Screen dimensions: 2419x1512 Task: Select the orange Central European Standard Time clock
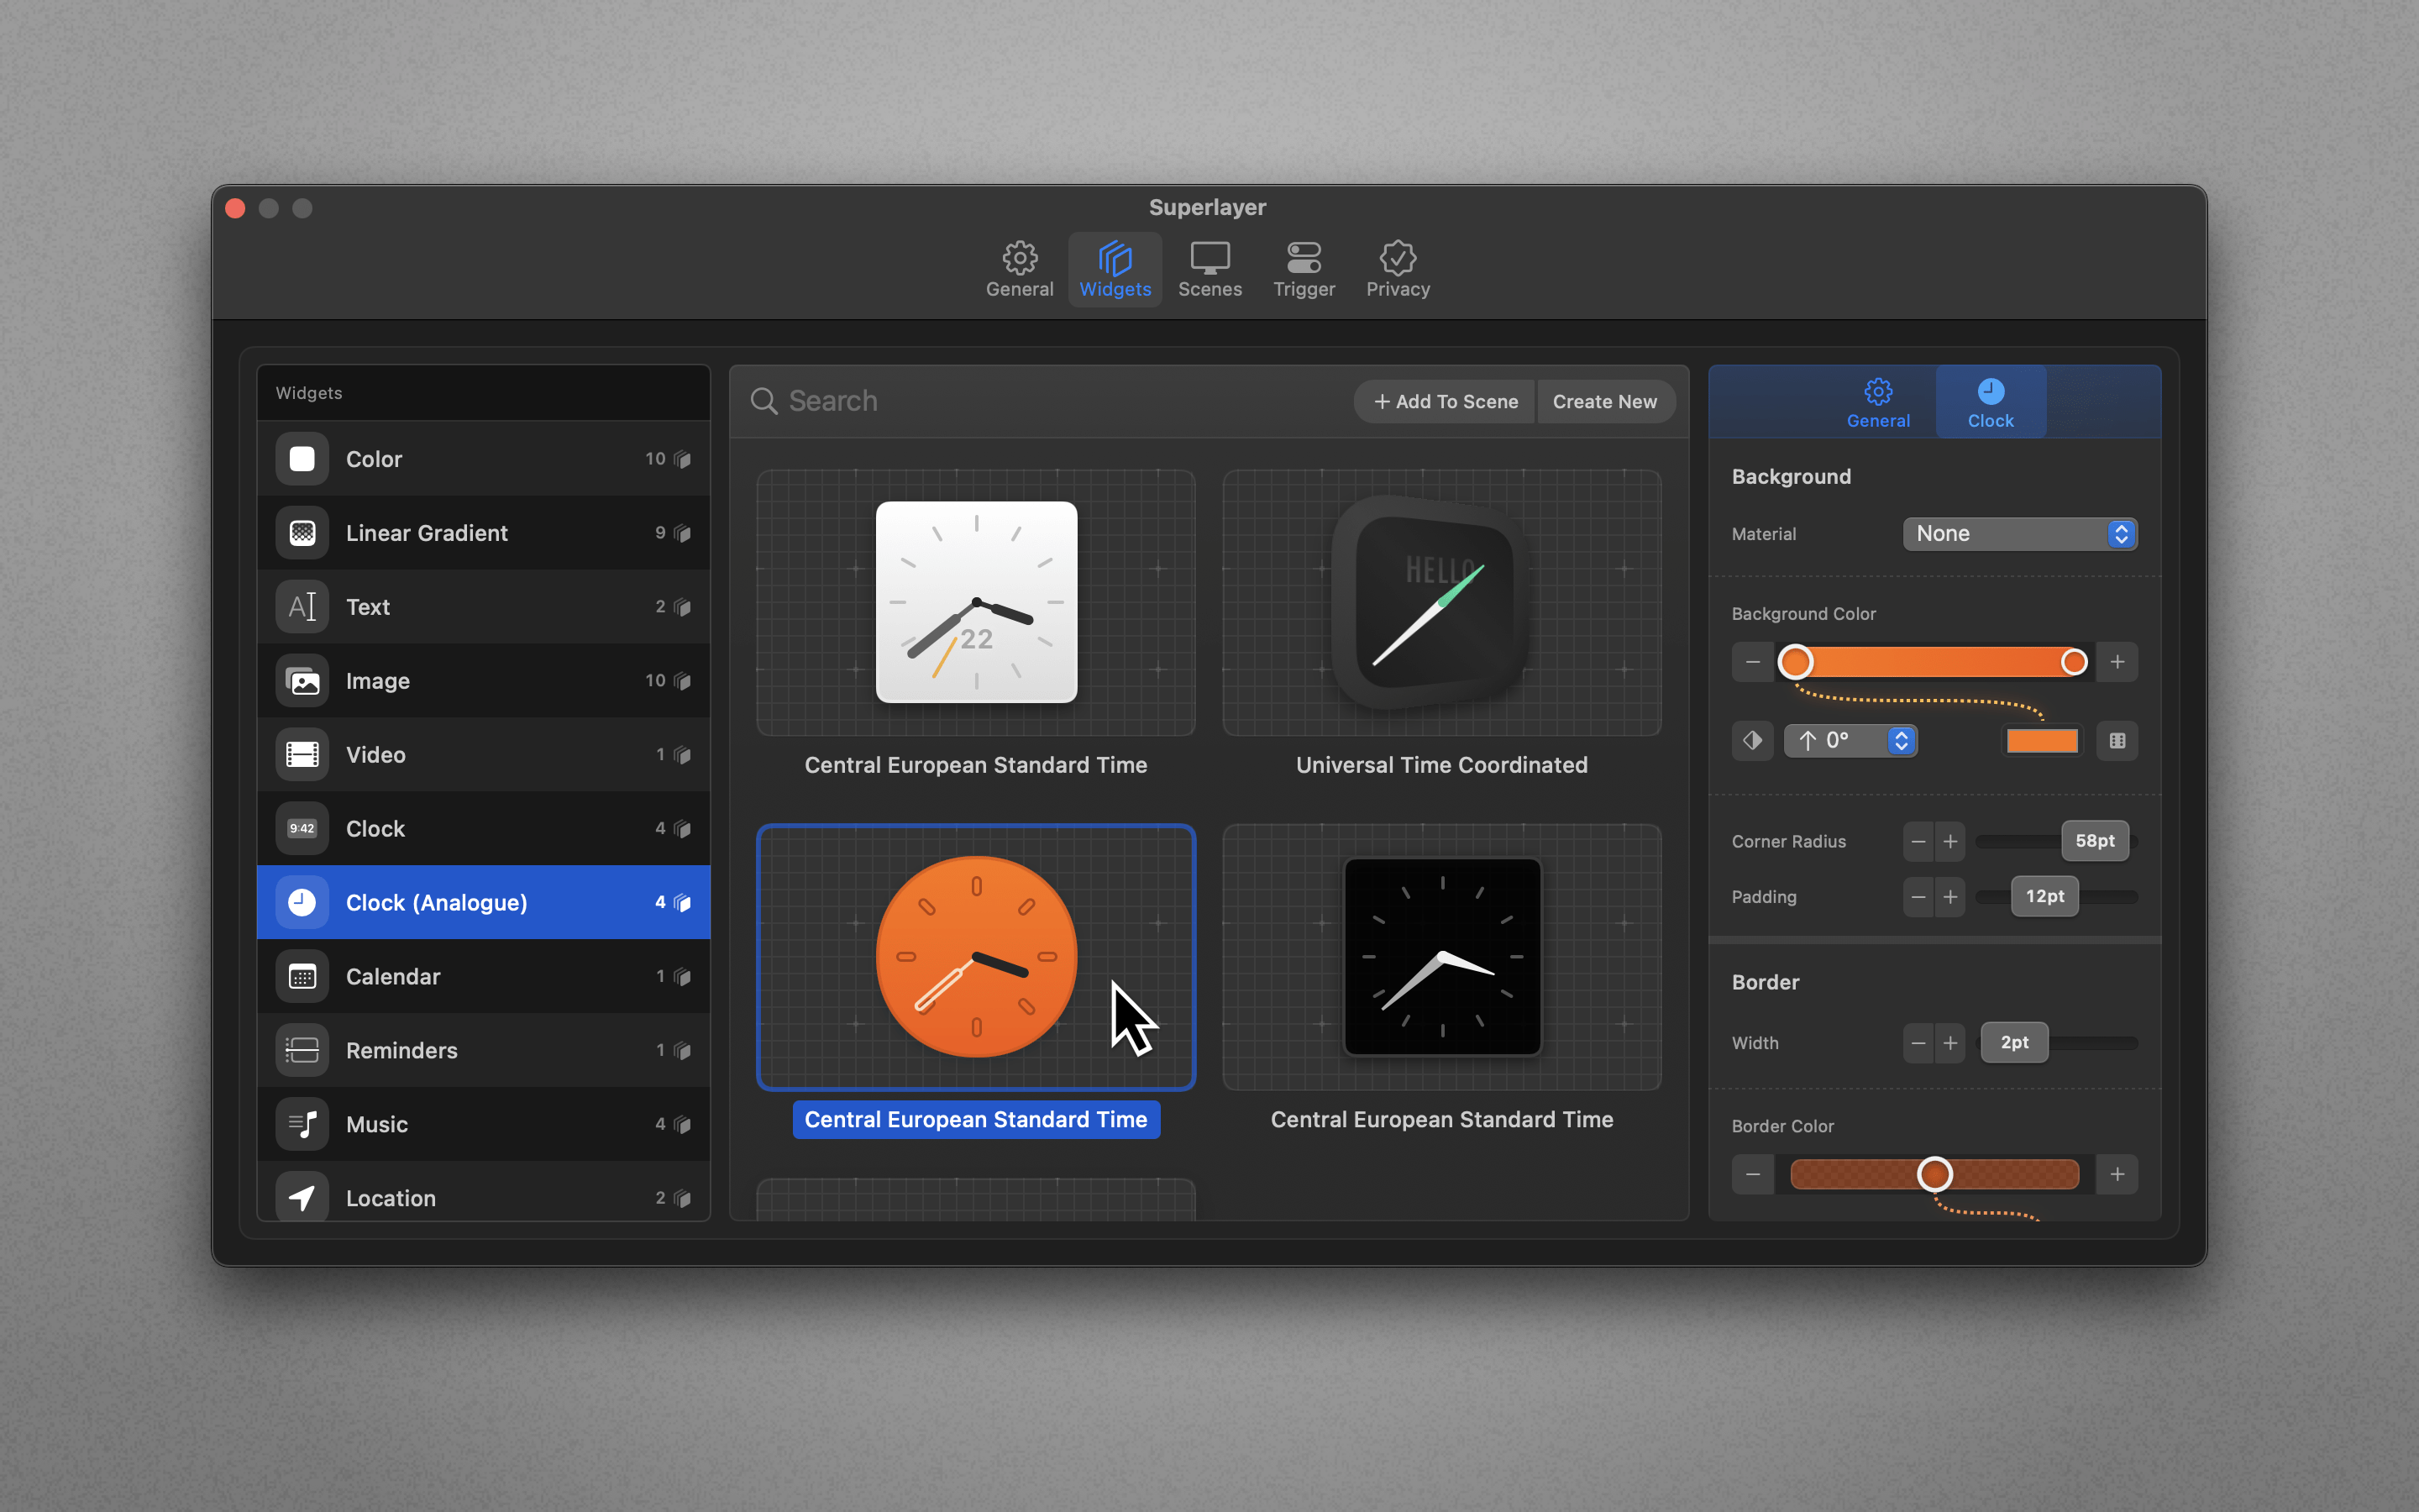(975, 954)
